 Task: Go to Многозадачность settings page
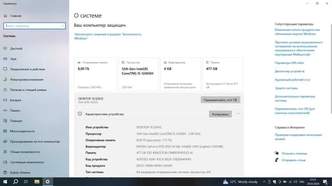point(22,131)
